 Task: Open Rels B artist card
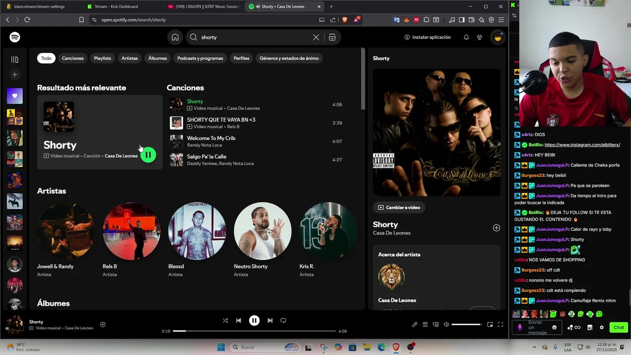coord(131,240)
